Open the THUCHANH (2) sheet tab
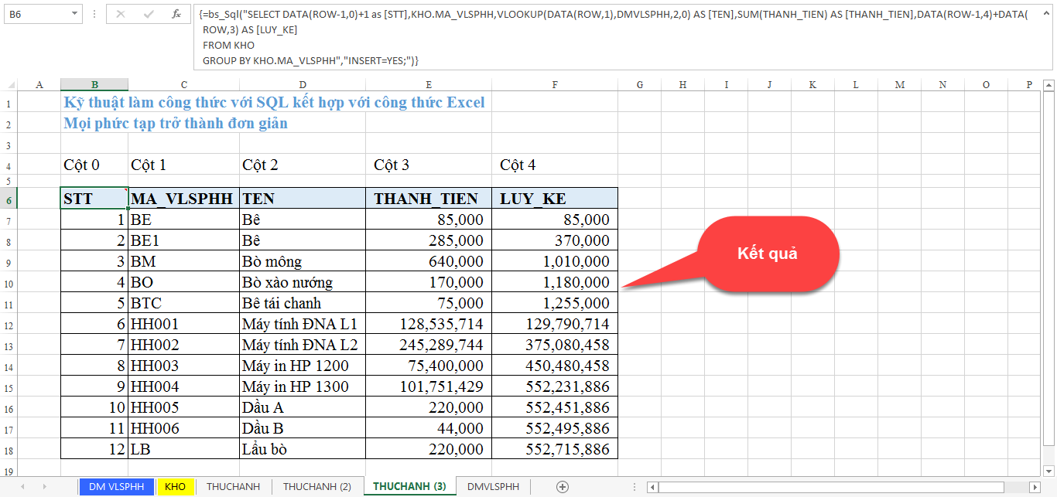1057x497 pixels. (x=317, y=486)
